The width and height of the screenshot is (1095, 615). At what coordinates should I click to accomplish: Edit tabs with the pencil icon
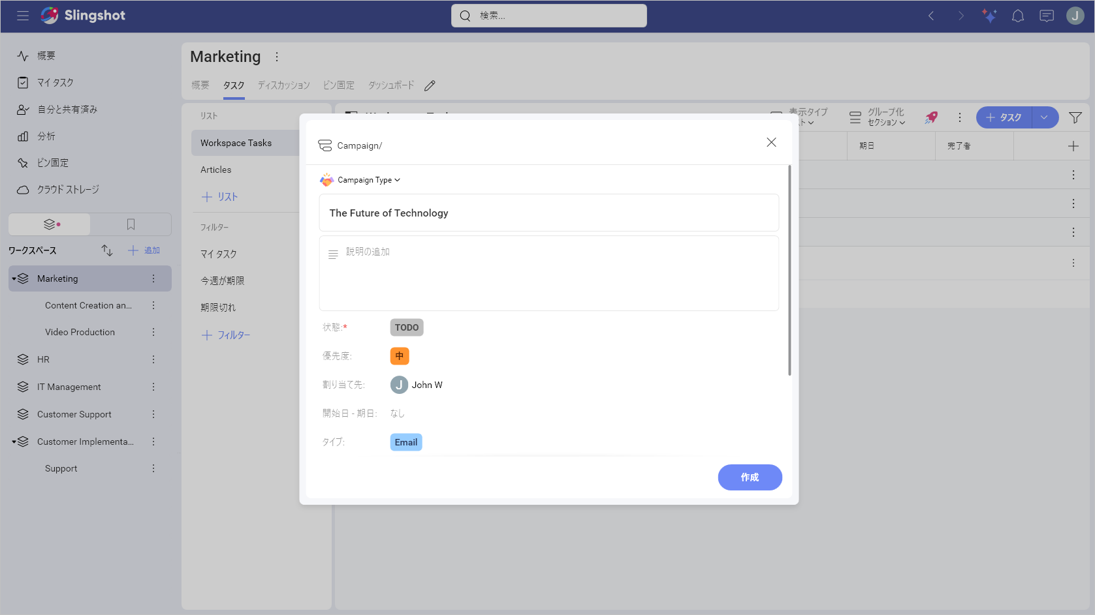[x=430, y=85]
